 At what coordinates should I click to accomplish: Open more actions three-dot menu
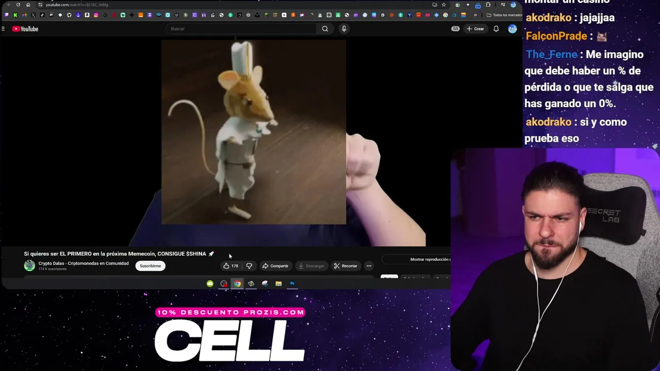[x=369, y=266]
